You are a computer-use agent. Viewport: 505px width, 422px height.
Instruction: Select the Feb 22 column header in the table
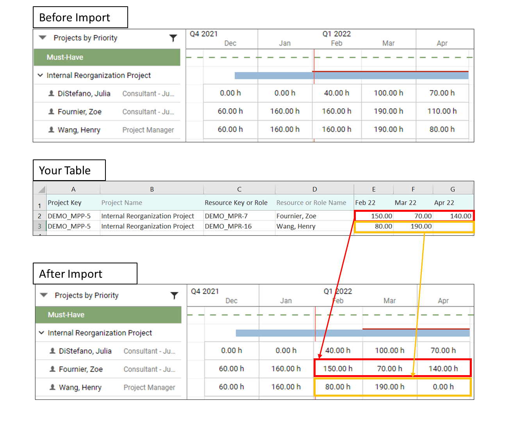click(x=373, y=202)
